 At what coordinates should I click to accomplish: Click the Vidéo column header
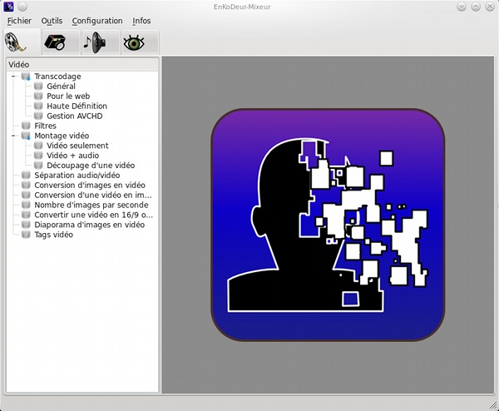pos(82,64)
